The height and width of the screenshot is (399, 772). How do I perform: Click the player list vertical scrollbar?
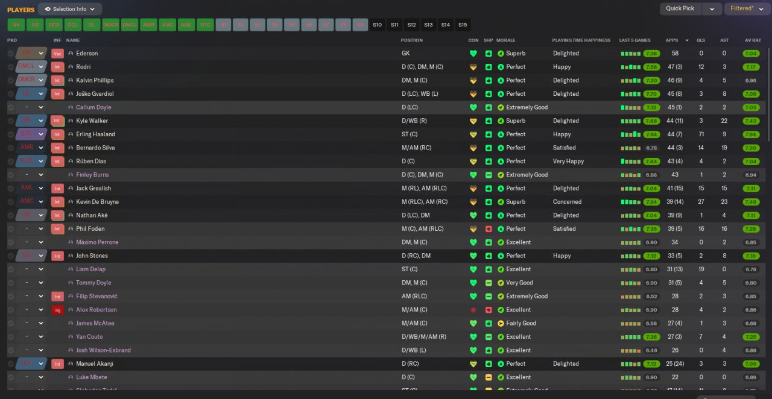(769, 93)
